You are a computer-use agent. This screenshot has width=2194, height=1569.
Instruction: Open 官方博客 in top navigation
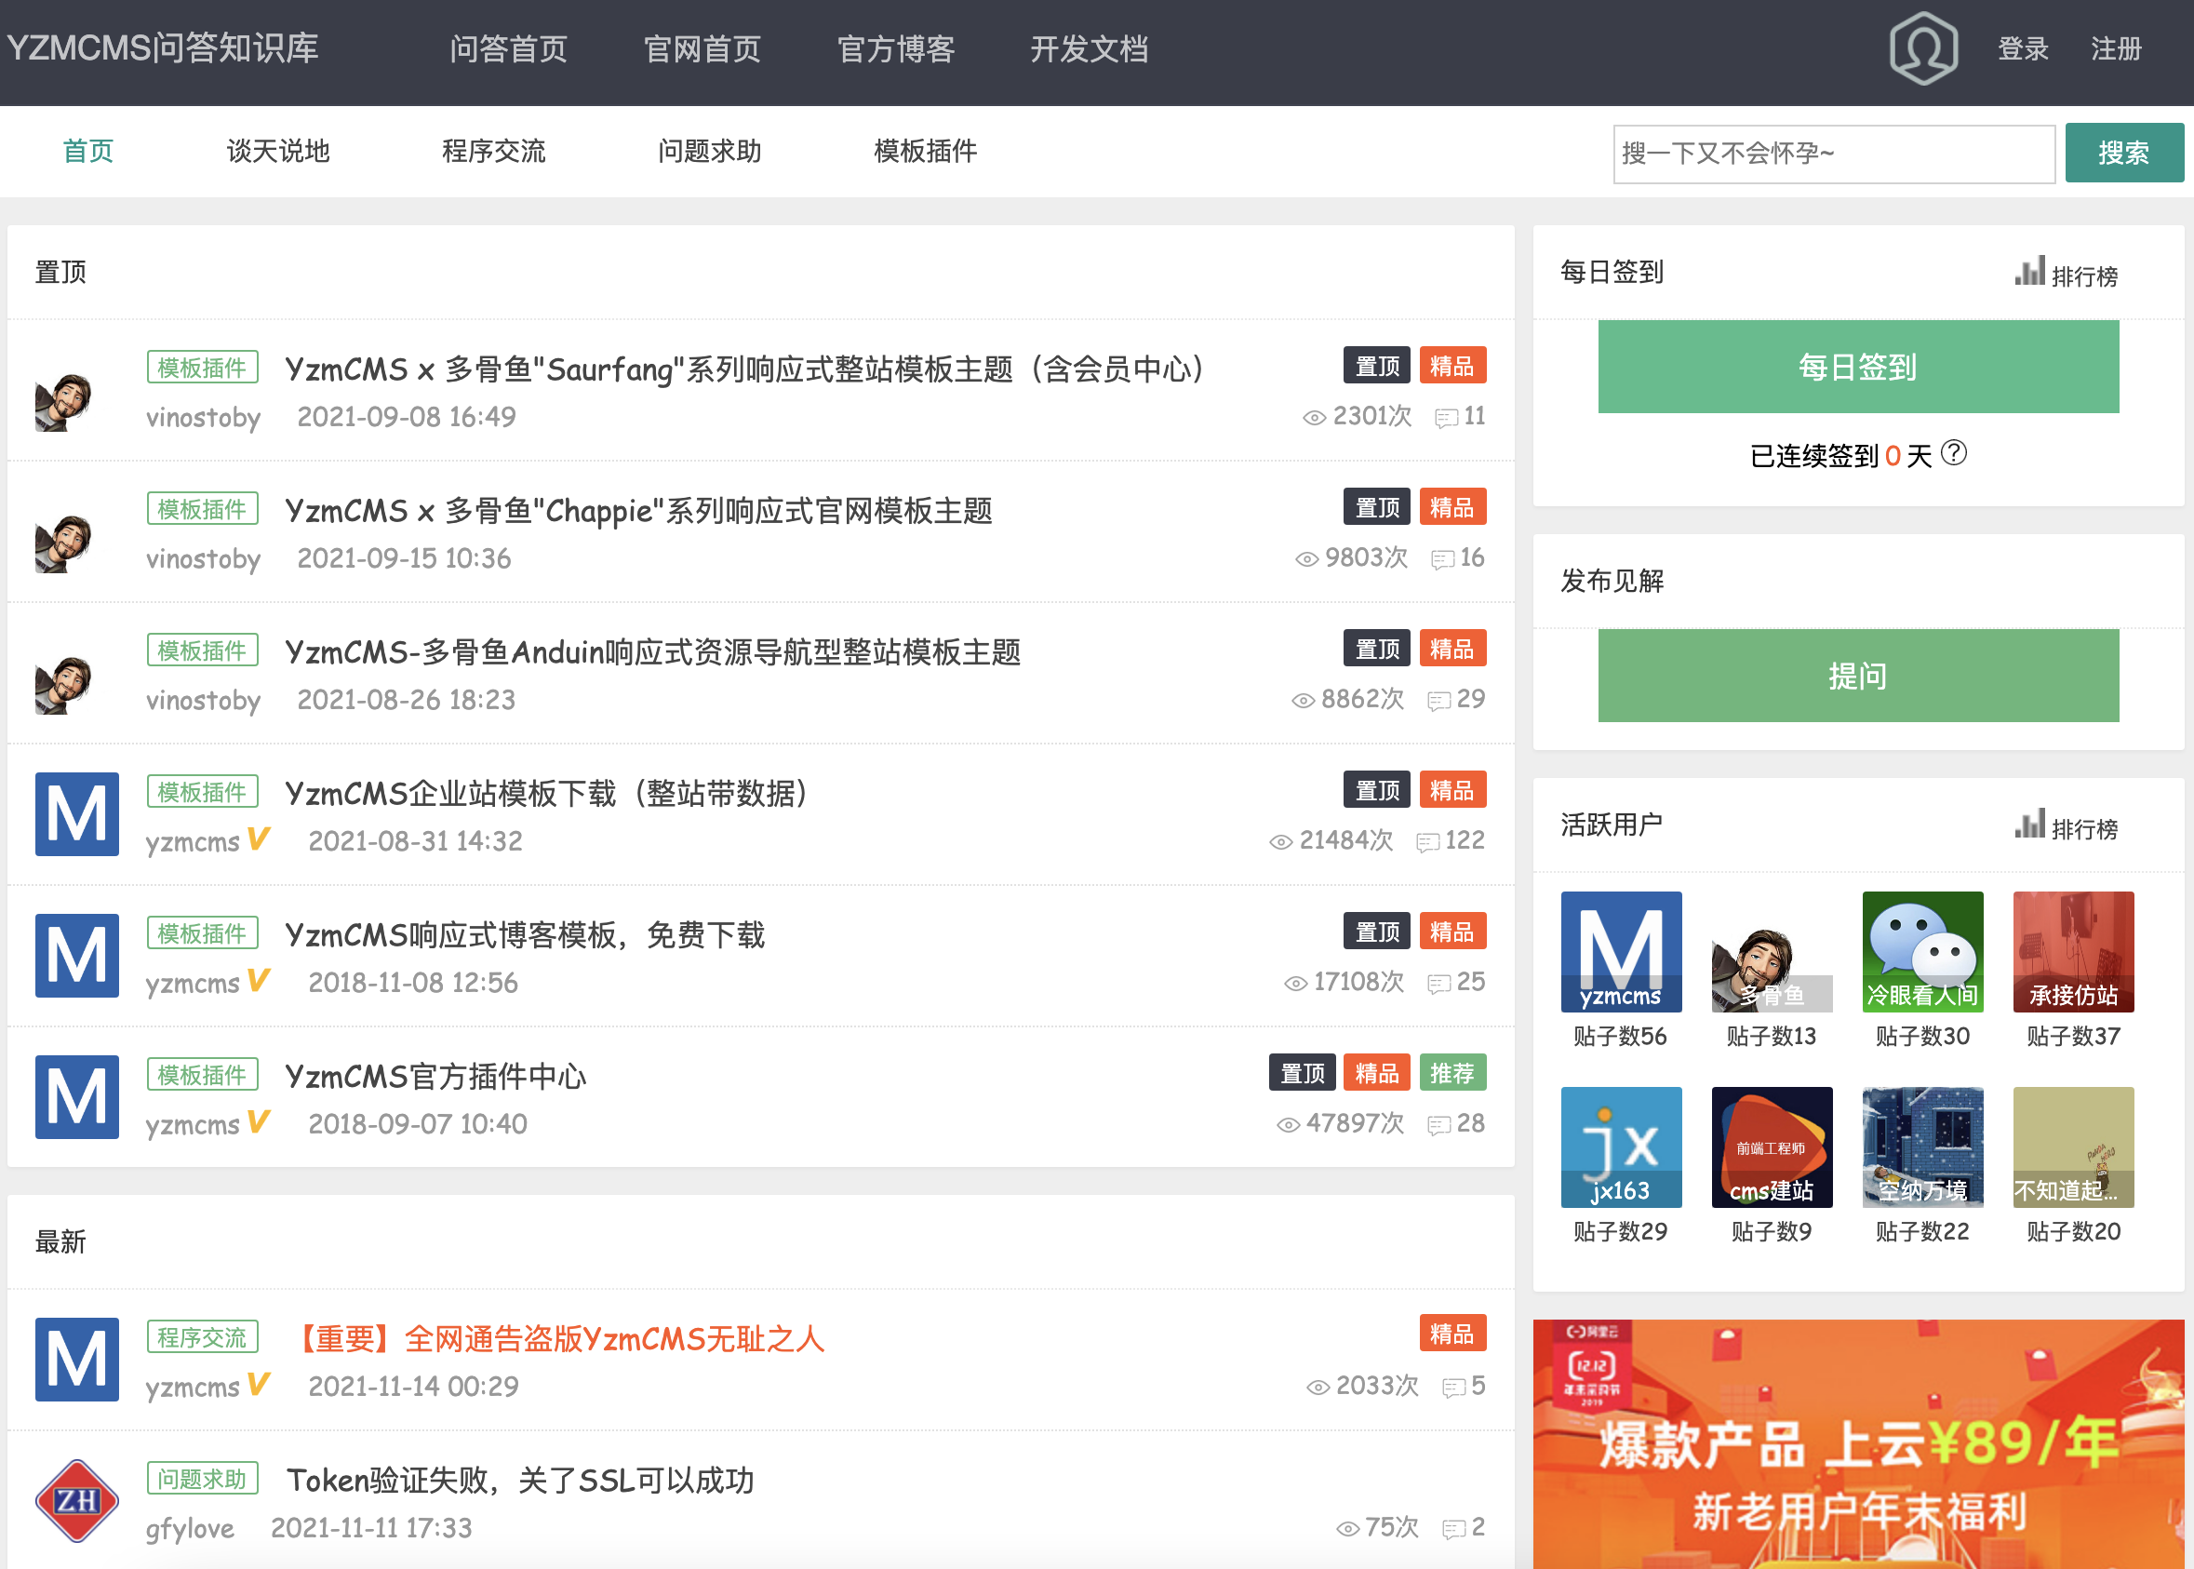point(896,48)
